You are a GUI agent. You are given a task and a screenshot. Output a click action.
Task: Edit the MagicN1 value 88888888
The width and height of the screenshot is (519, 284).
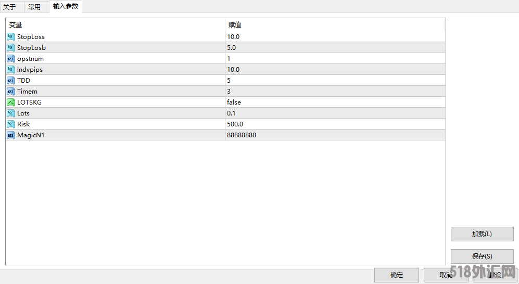tap(242, 135)
